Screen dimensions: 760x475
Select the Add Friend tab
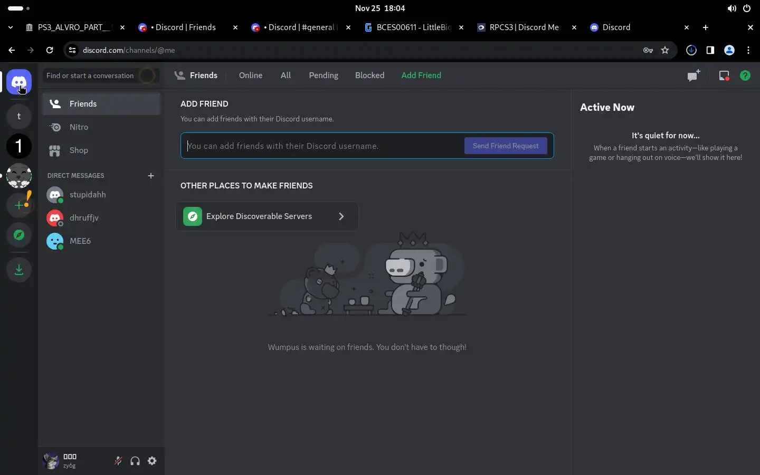pyautogui.click(x=421, y=75)
